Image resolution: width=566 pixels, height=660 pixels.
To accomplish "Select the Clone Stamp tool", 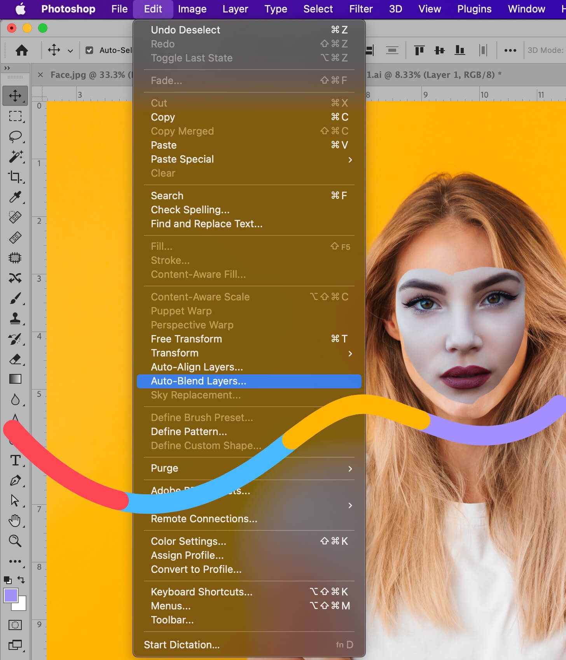I will point(15,318).
